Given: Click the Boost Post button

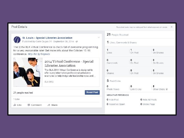Looking at the screenshot, I should point(92,92).
